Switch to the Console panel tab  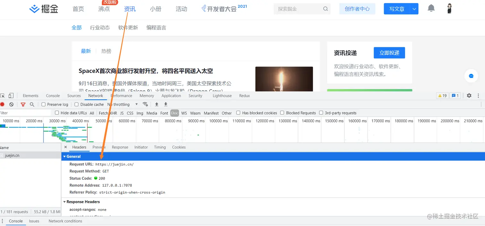click(x=53, y=96)
